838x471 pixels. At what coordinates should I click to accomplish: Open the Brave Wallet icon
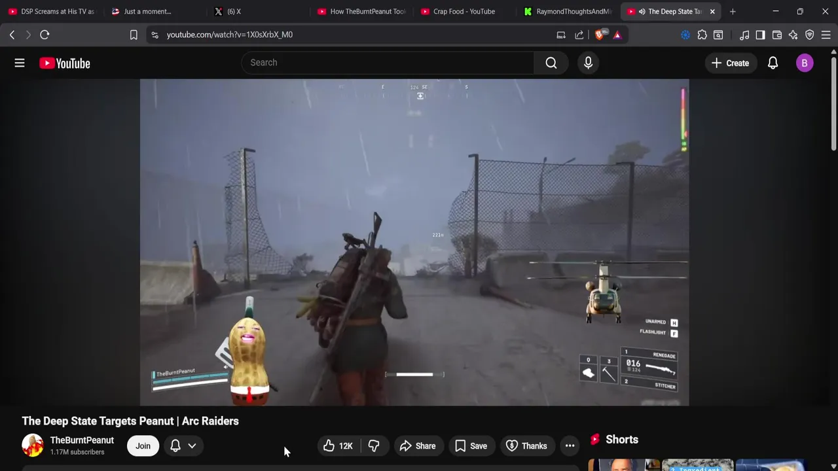point(777,35)
